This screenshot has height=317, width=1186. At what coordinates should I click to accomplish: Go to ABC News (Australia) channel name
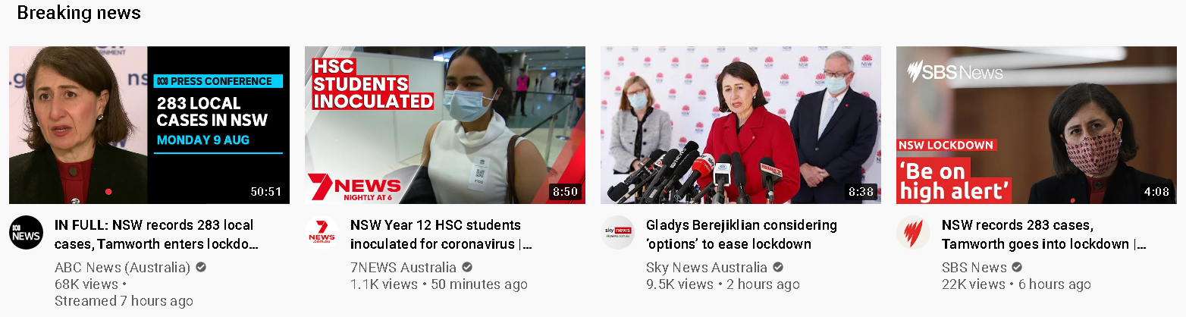pyautogui.click(x=123, y=268)
